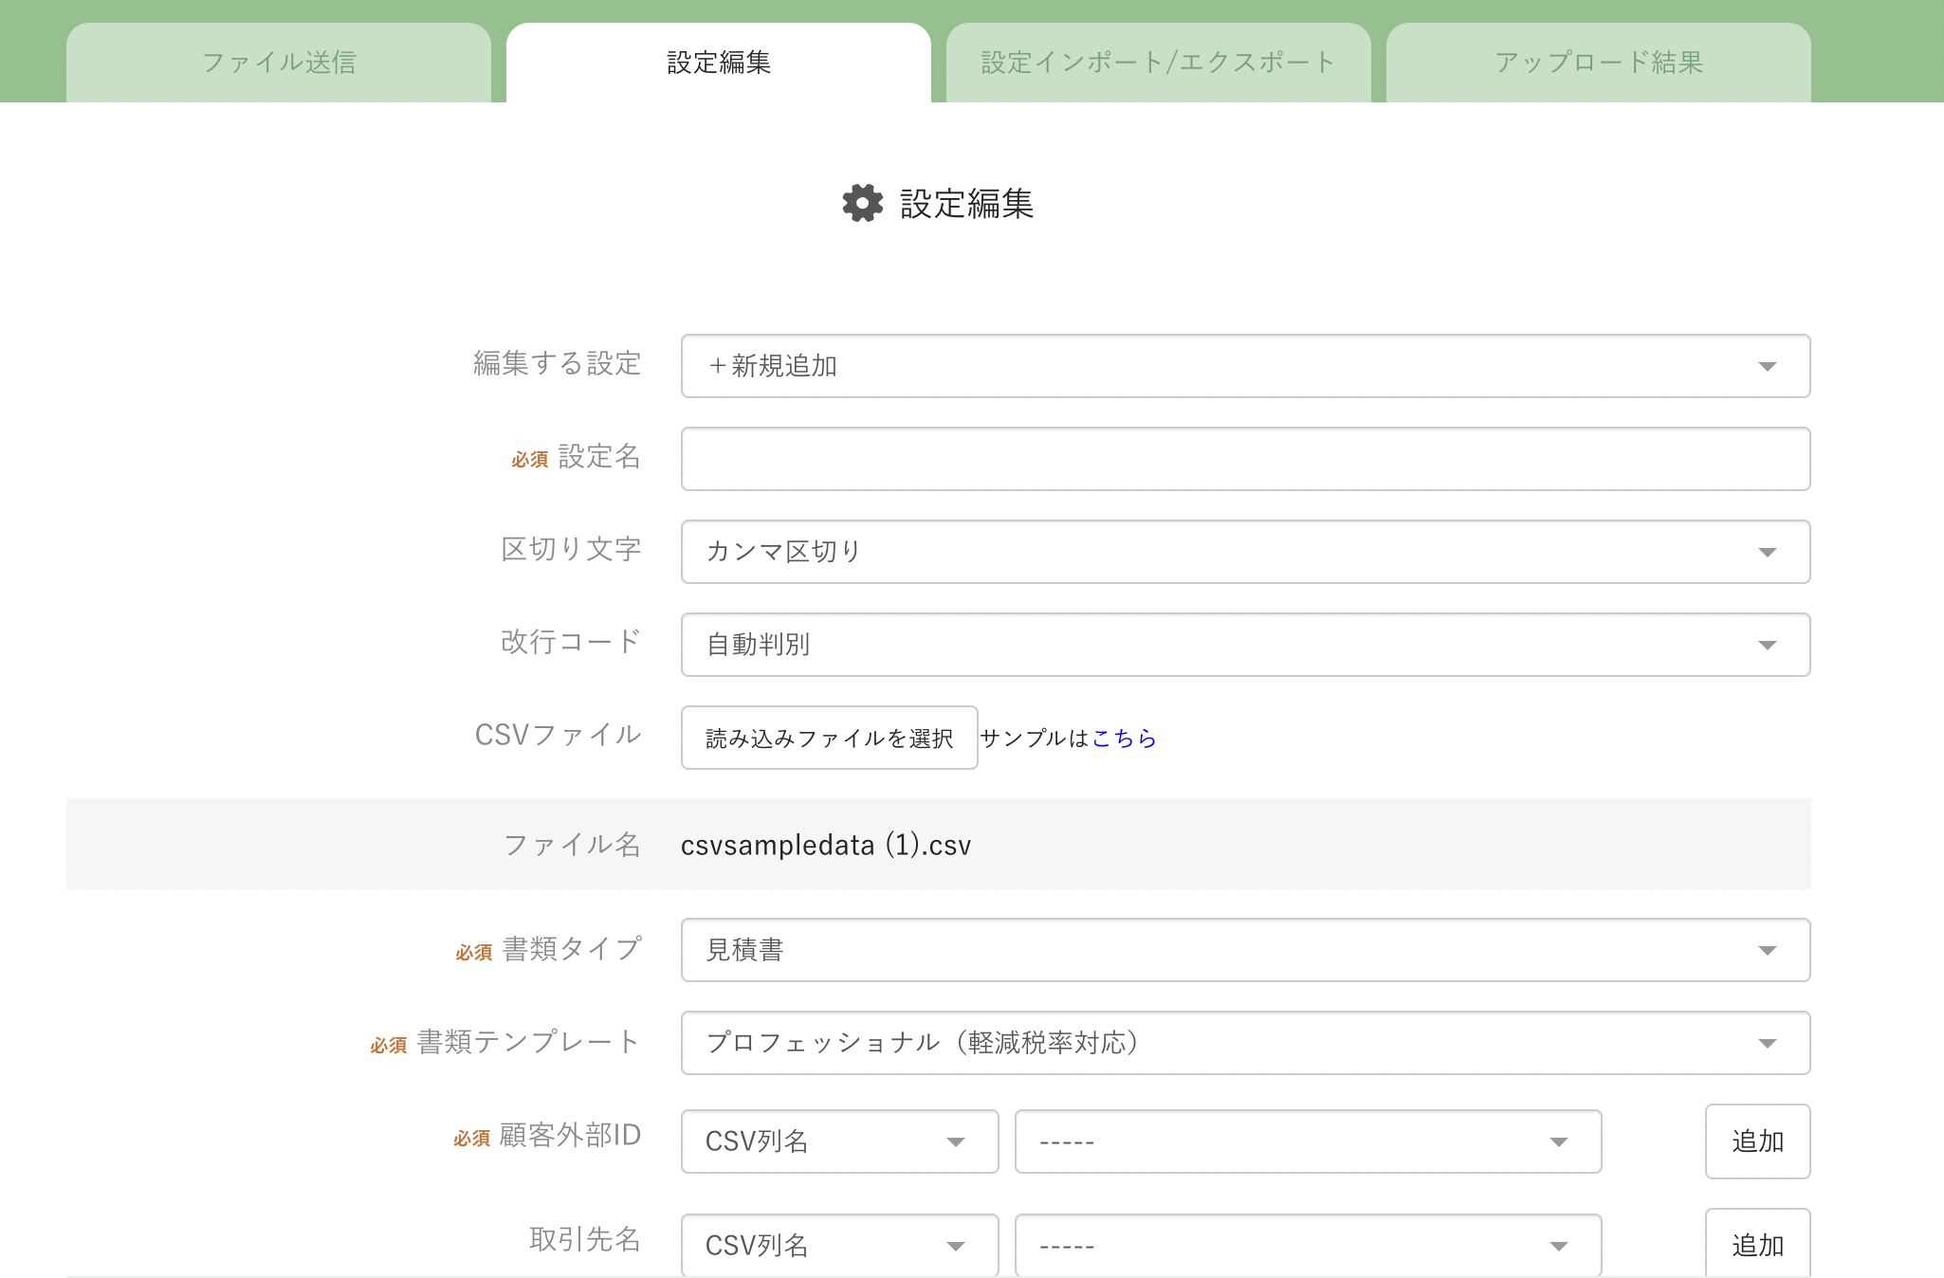
Task: Switch to the ファイル送信 tab
Action: tap(279, 63)
